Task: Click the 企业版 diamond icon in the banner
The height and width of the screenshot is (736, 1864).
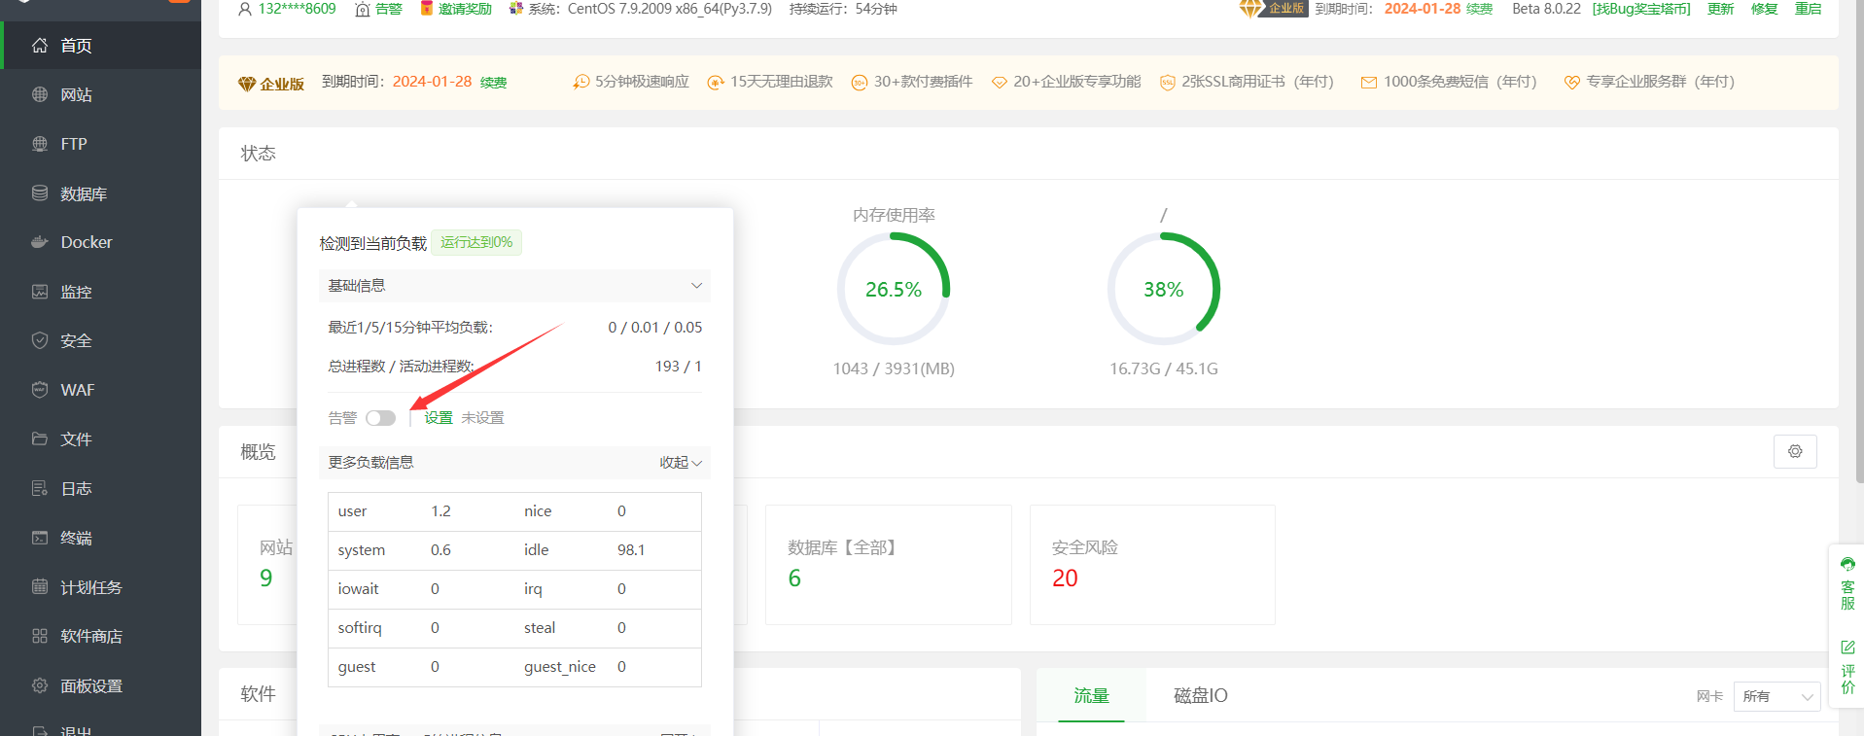Action: coord(247,85)
